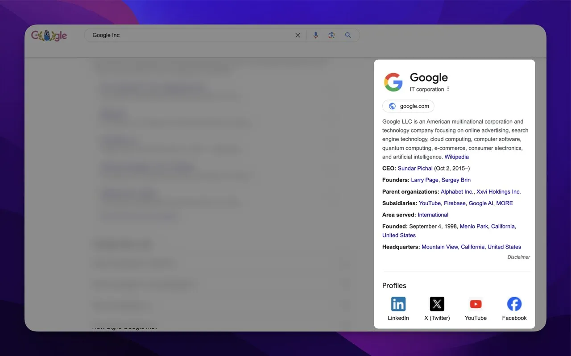
Task: Open the Larry Page link
Action: [425, 180]
